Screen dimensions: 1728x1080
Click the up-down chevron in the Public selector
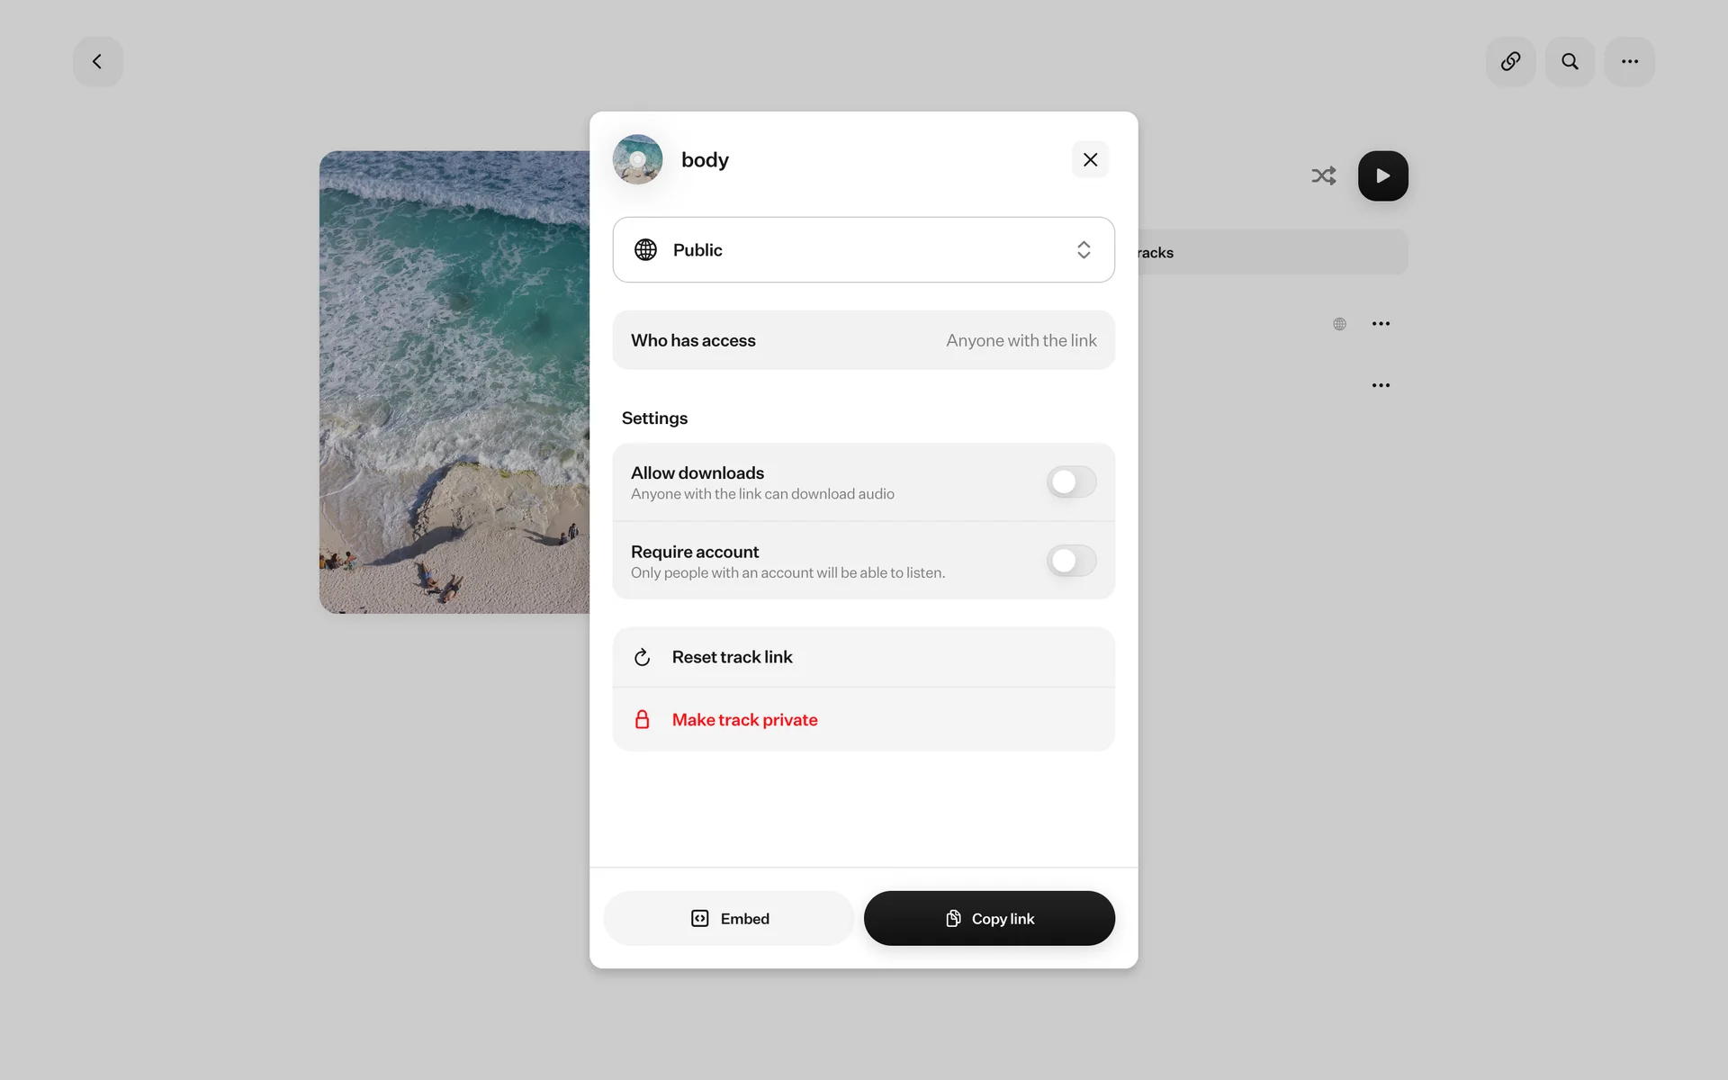pos(1084,249)
